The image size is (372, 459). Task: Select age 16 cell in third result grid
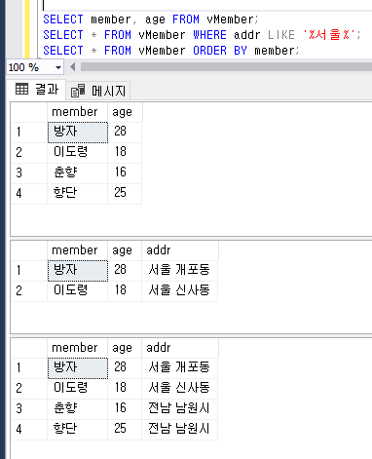tap(125, 408)
